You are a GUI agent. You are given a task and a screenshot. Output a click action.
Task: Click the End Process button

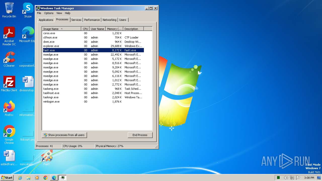click(140, 135)
